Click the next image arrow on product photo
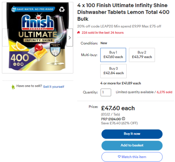This screenshot has height=162, width=175. [x=70, y=38]
